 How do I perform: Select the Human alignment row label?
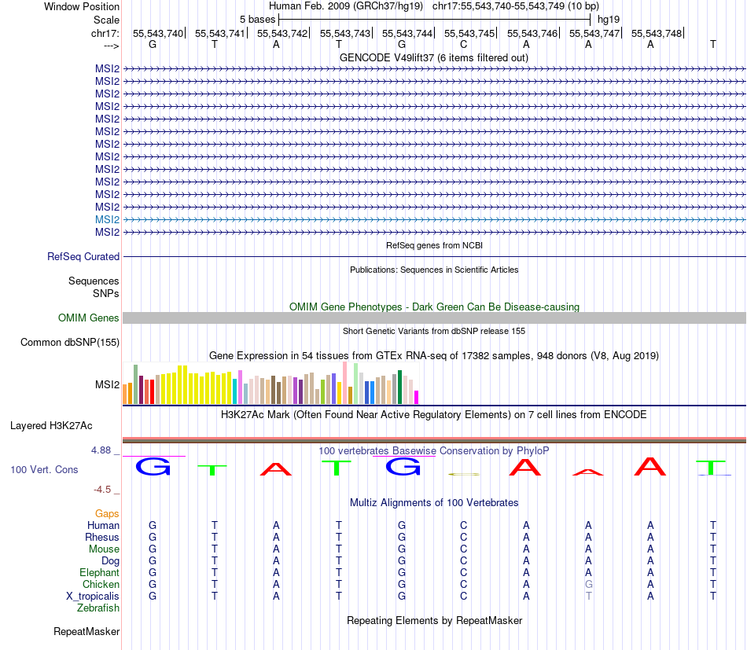[103, 525]
